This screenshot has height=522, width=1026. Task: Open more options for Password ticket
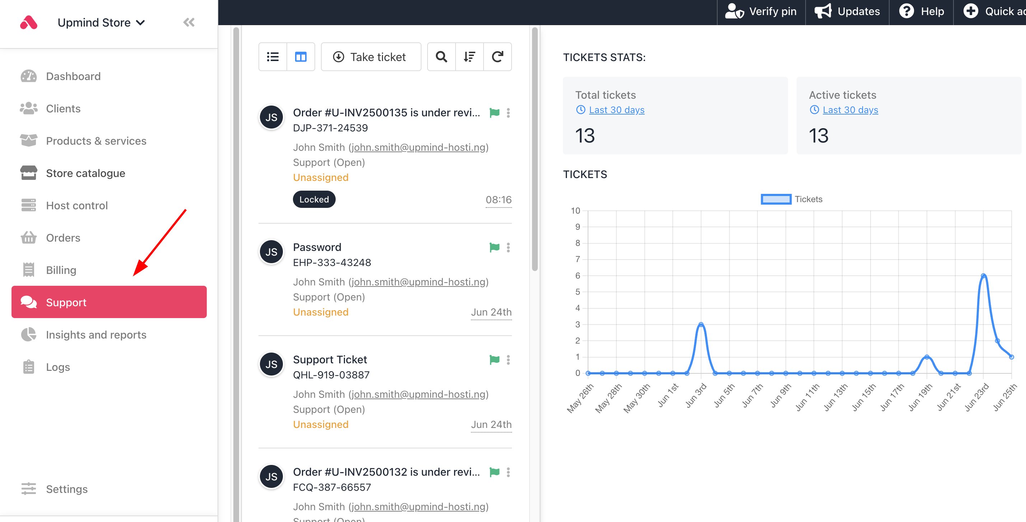(508, 247)
